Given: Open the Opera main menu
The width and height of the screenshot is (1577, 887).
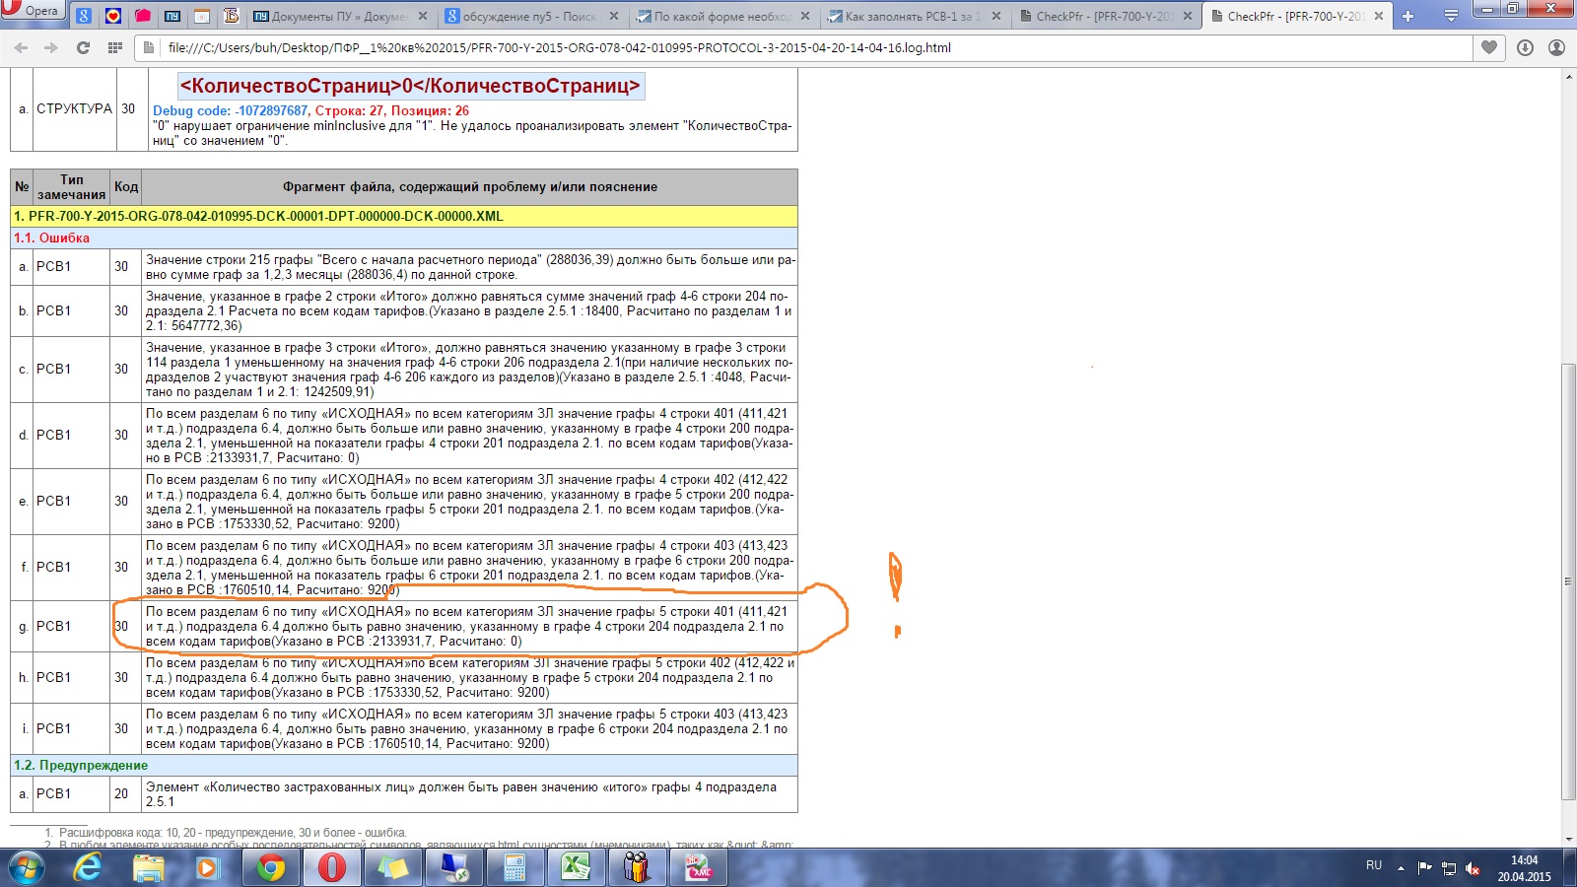Looking at the screenshot, I should (32, 11).
